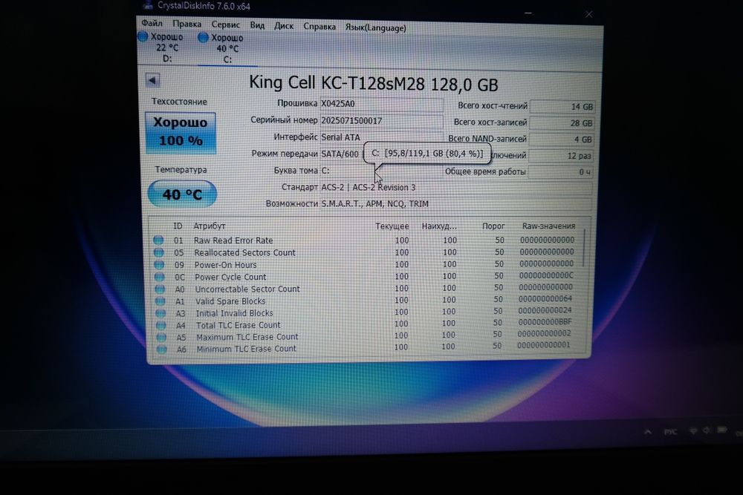The width and height of the screenshot is (743, 495).
Task: Open the Вид menu
Action: (x=257, y=25)
